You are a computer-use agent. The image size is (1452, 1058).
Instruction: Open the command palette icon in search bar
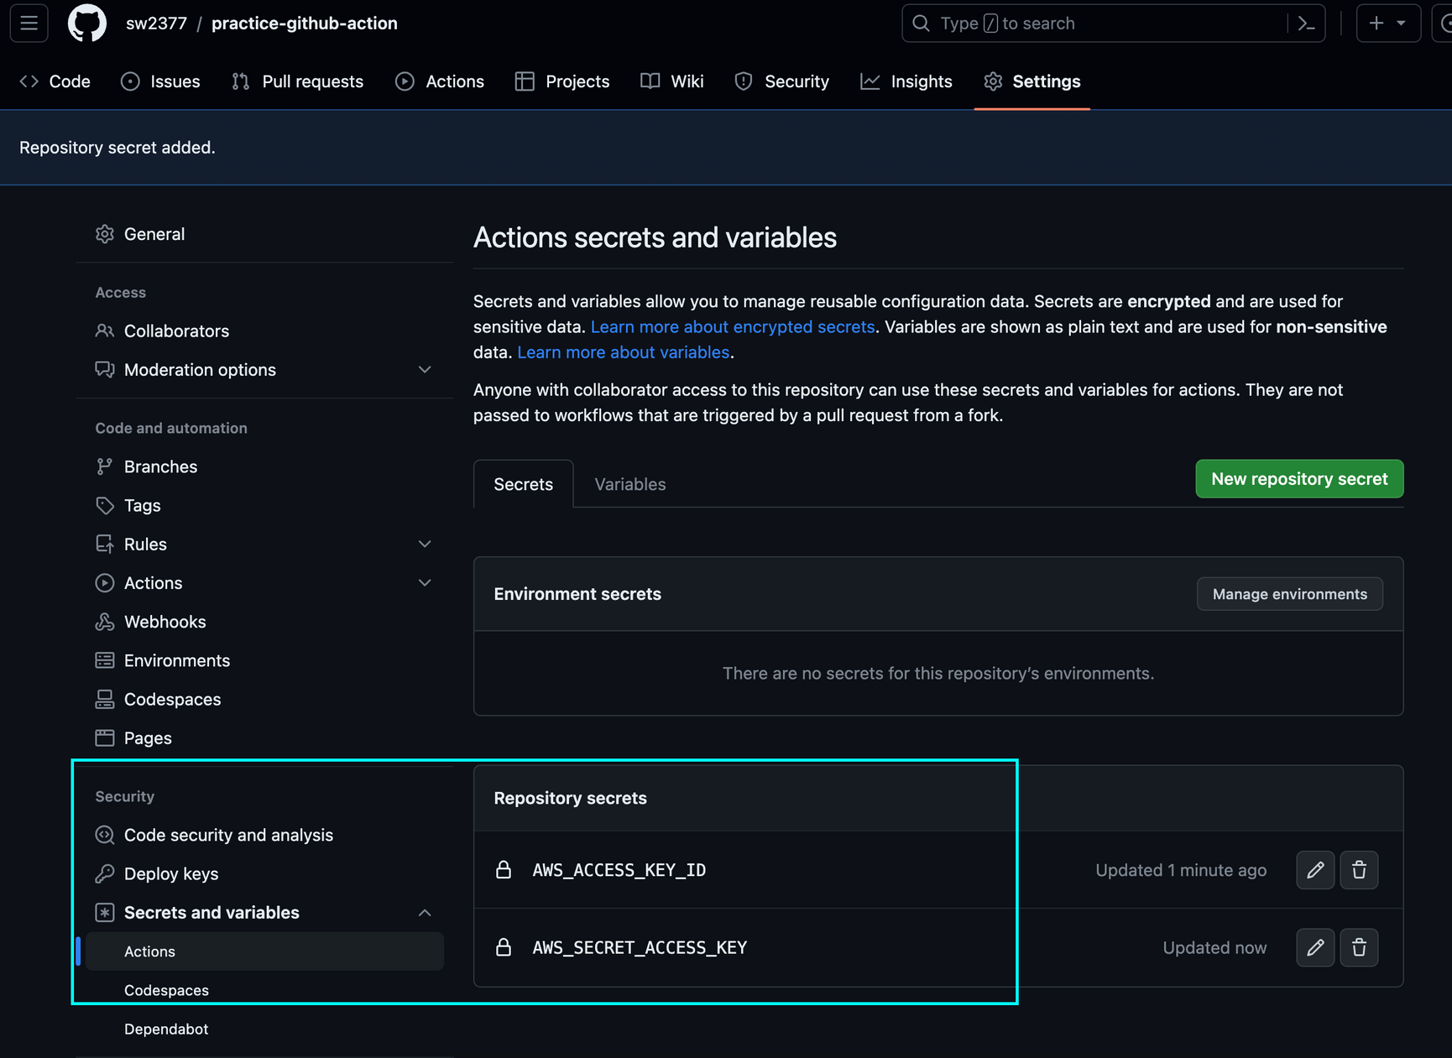[x=1306, y=23]
